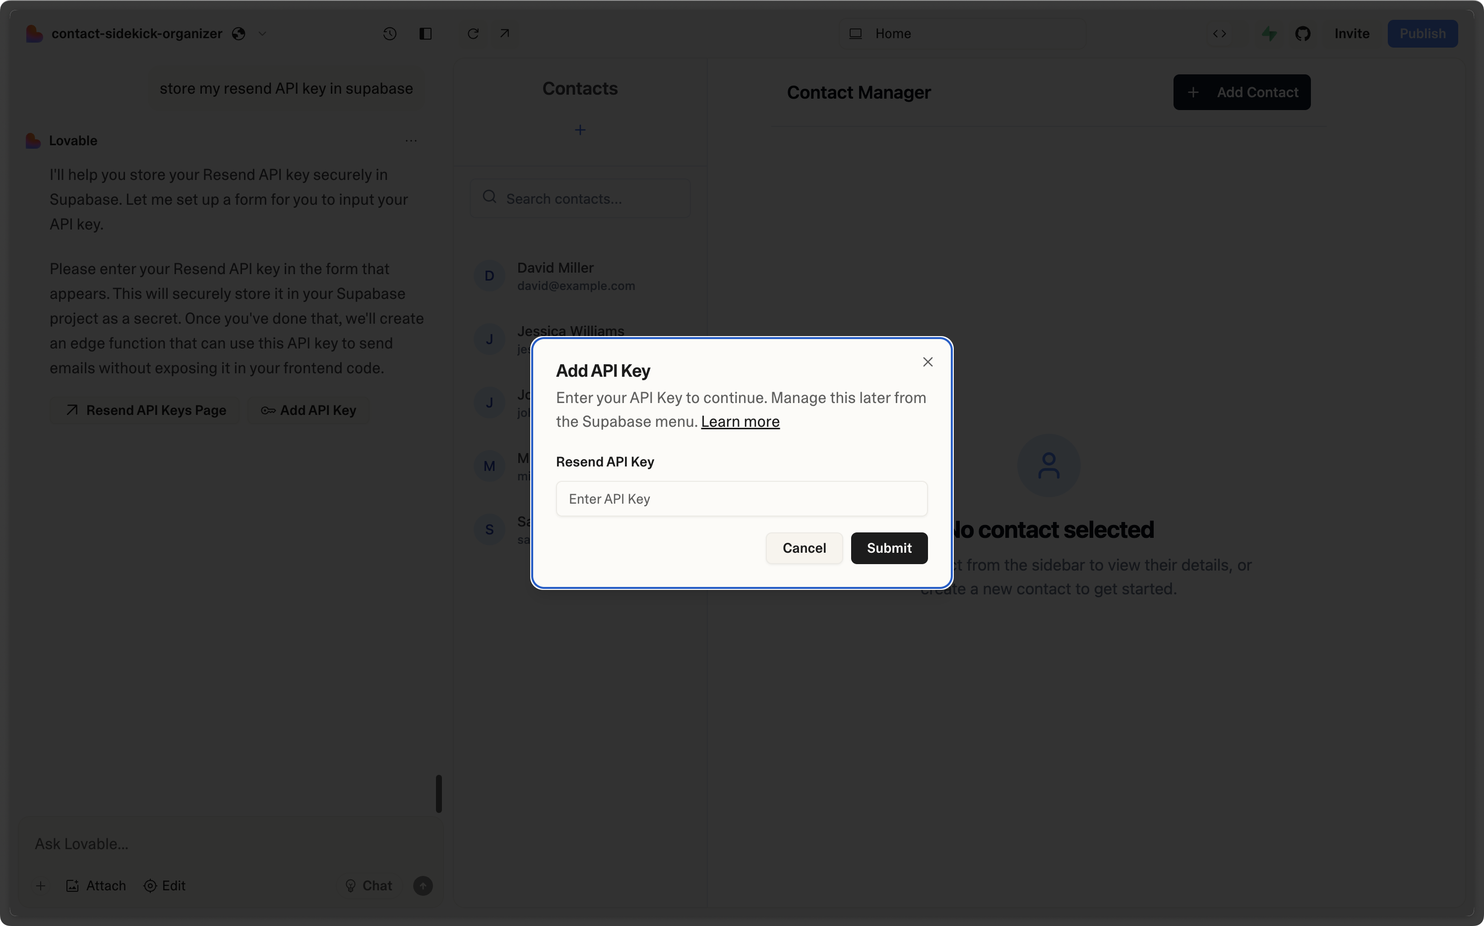Select David Miller contact
The image size is (1484, 926).
tap(580, 276)
